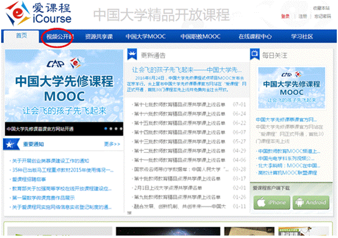Click the caption 中国大学先修课慕课官方网站开通
The height and width of the screenshot is (238, 338).
click(x=40, y=129)
